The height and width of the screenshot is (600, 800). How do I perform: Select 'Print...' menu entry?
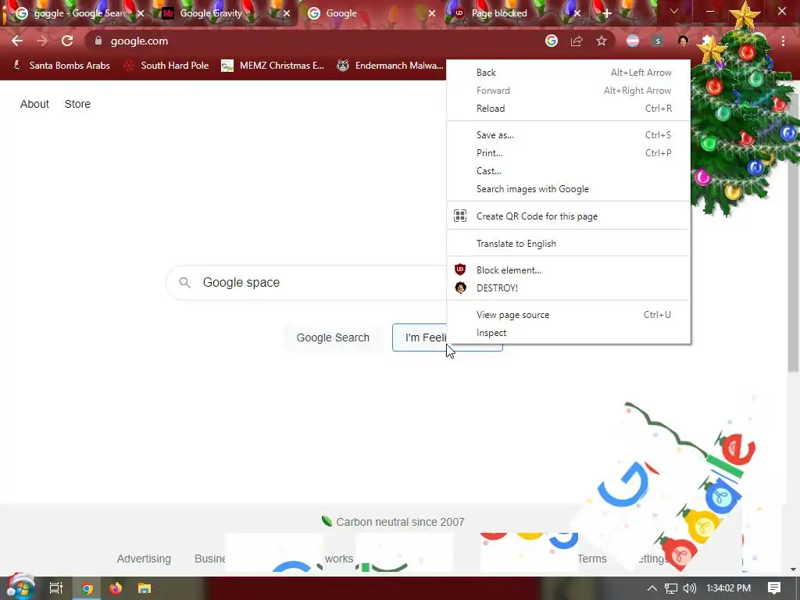click(x=569, y=153)
